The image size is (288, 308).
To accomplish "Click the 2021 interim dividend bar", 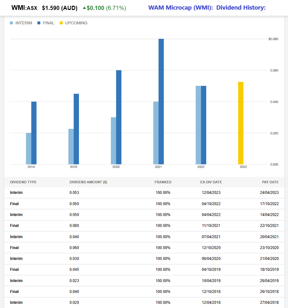I will pyautogui.click(x=156, y=133).
